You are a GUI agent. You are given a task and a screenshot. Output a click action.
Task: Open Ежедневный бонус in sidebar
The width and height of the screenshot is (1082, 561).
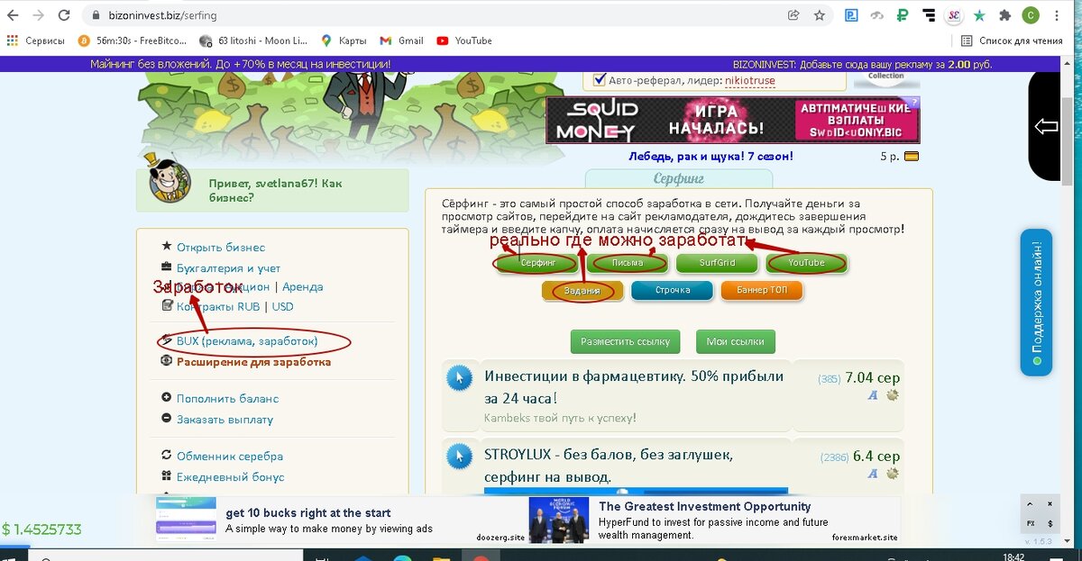point(230,476)
